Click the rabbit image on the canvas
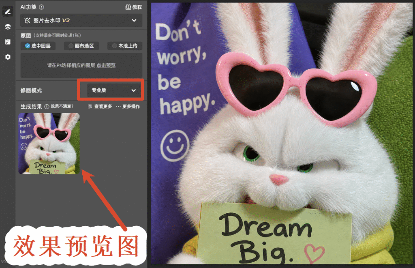The image size is (415, 268). [282, 133]
